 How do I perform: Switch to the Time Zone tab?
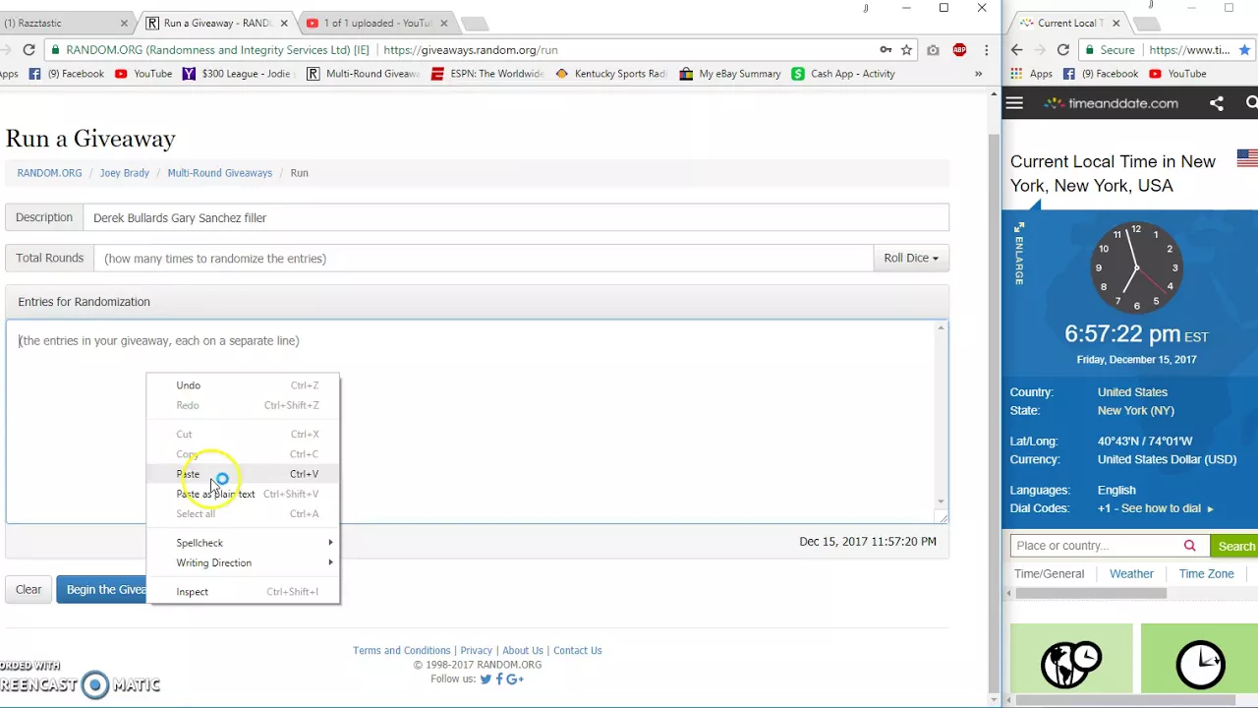click(x=1206, y=574)
